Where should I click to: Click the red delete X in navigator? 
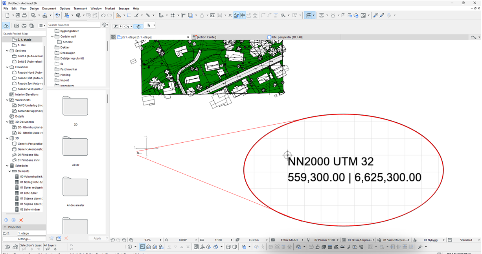[21, 220]
